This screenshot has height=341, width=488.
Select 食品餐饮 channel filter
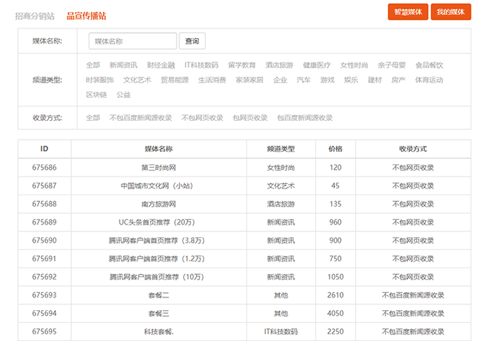pos(429,65)
